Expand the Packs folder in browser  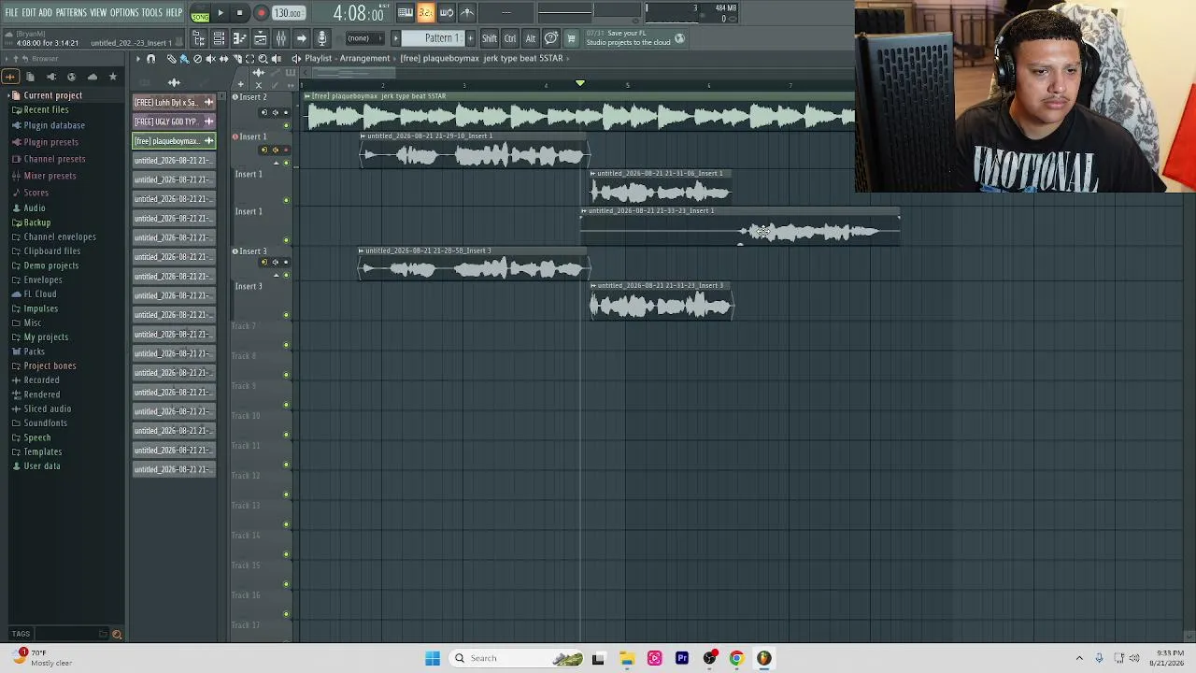[34, 351]
